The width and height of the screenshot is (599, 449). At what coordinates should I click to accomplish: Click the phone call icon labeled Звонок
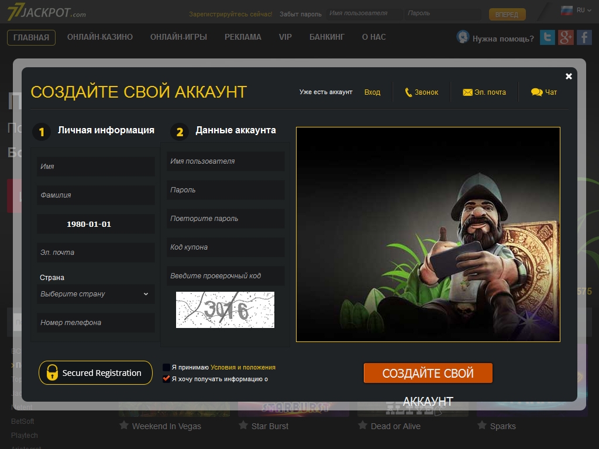409,92
